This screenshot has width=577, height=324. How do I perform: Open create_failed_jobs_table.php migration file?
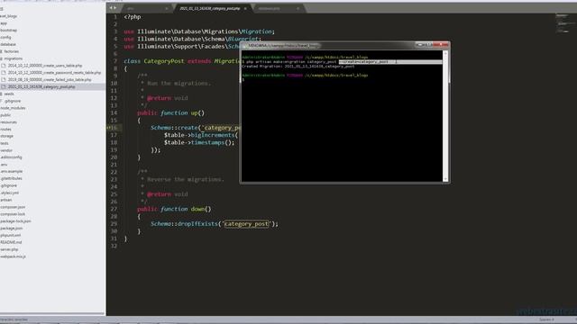click(50, 80)
